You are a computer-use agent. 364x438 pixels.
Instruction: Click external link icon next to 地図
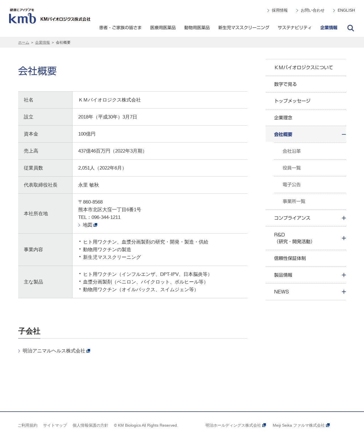point(96,225)
